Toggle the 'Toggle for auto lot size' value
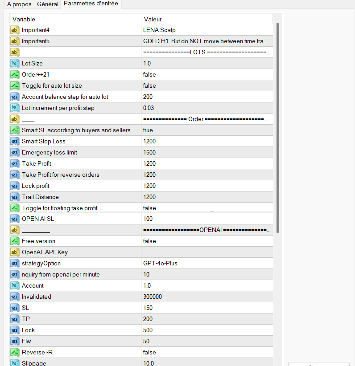 pos(206,86)
